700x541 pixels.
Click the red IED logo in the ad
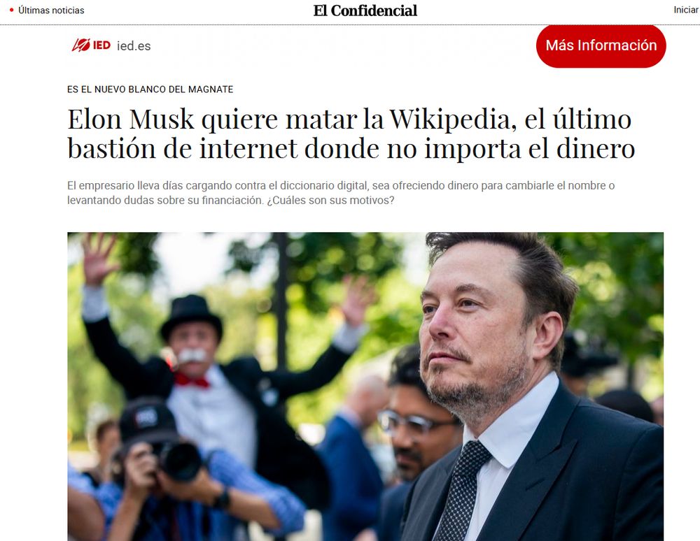pyautogui.click(x=91, y=45)
